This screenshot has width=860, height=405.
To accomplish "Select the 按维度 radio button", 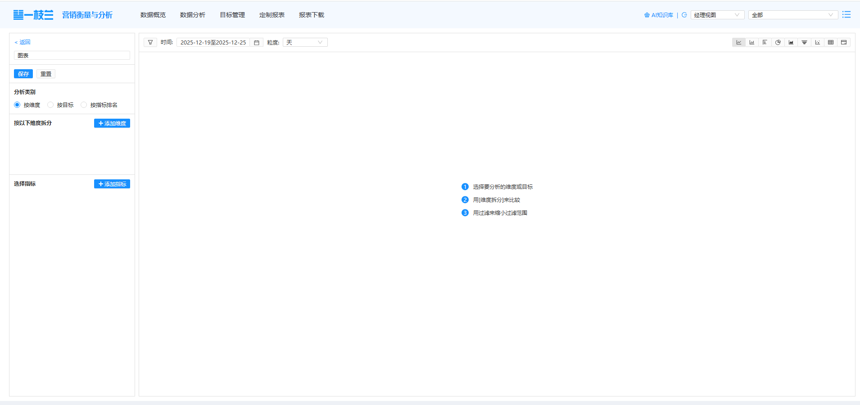I will click(18, 105).
